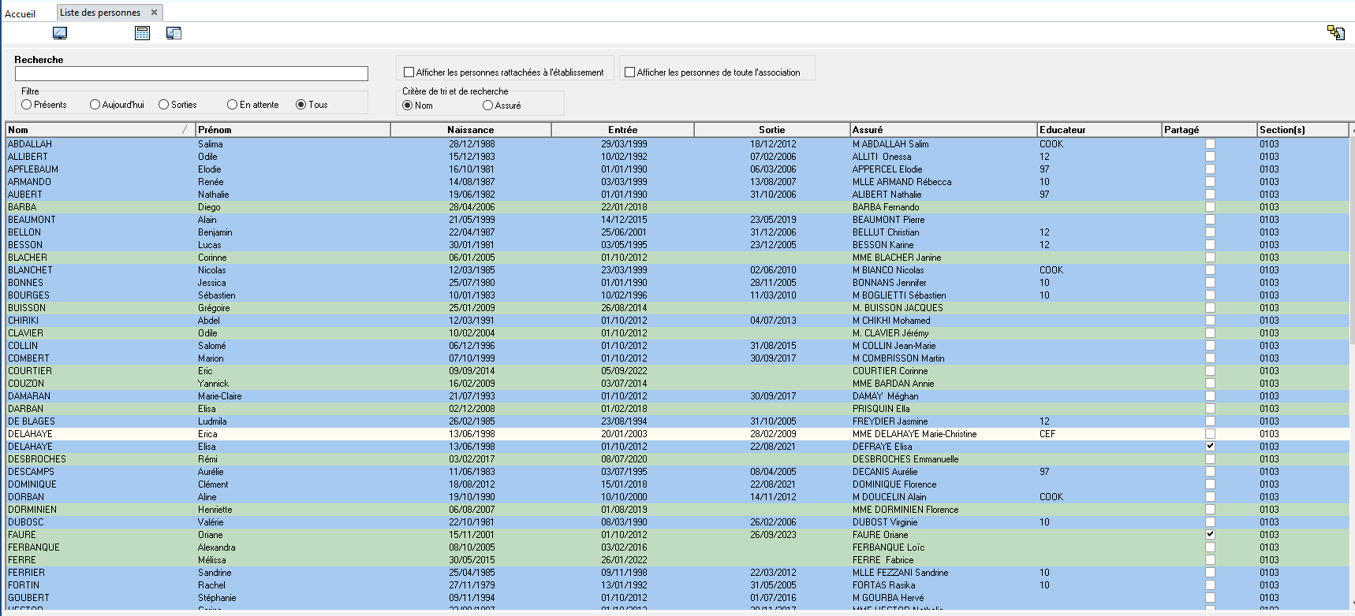The height and width of the screenshot is (616, 1355).
Task: Focus the Recherche input field
Action: pyautogui.click(x=192, y=73)
